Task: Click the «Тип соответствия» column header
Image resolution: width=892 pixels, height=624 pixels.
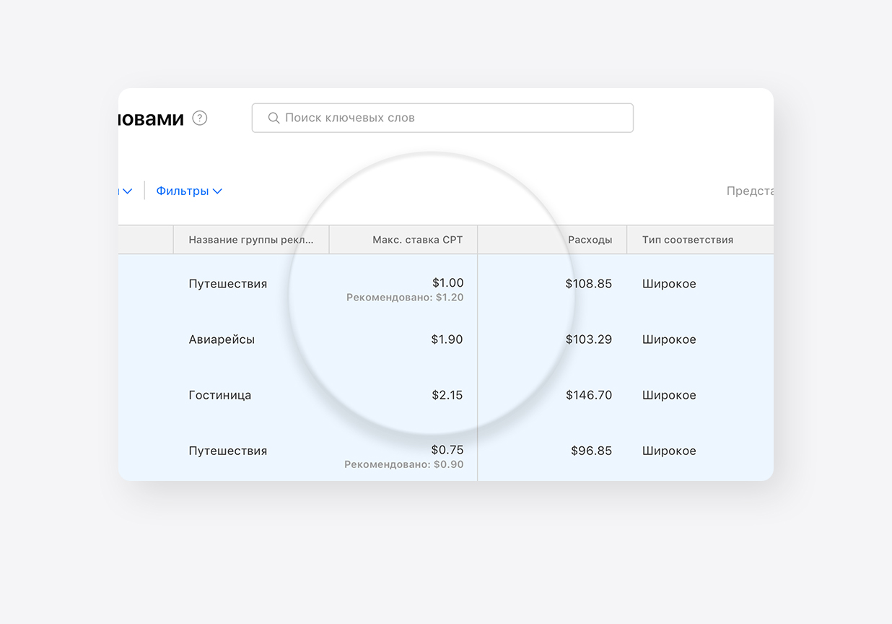Action: pos(687,240)
